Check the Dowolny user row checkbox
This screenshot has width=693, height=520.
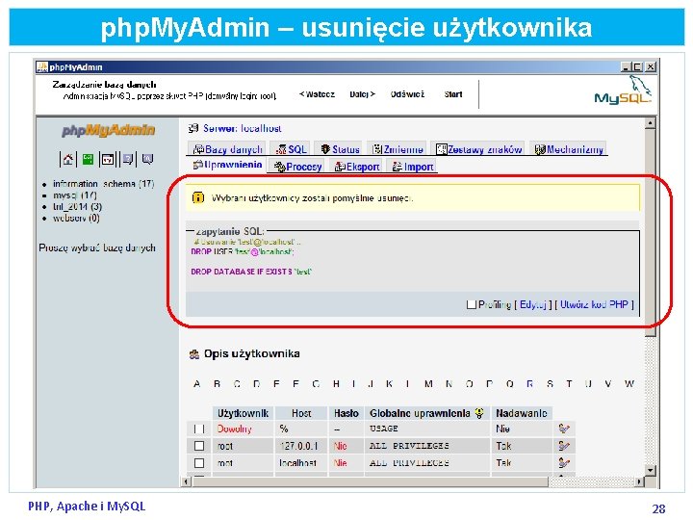coord(199,429)
